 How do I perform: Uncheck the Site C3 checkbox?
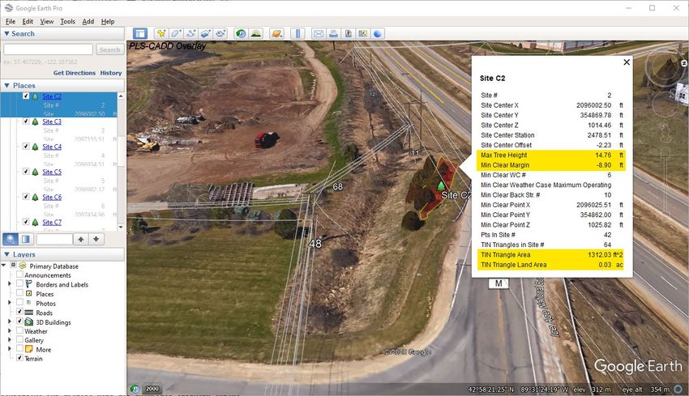25,121
